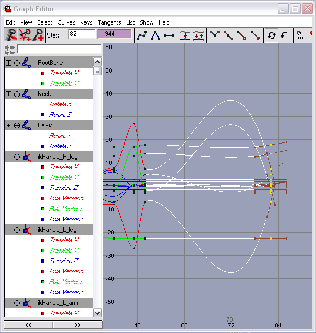Click the << outliner scroll button
Image resolution: width=316 pixels, height=333 pixels.
(x=28, y=325)
